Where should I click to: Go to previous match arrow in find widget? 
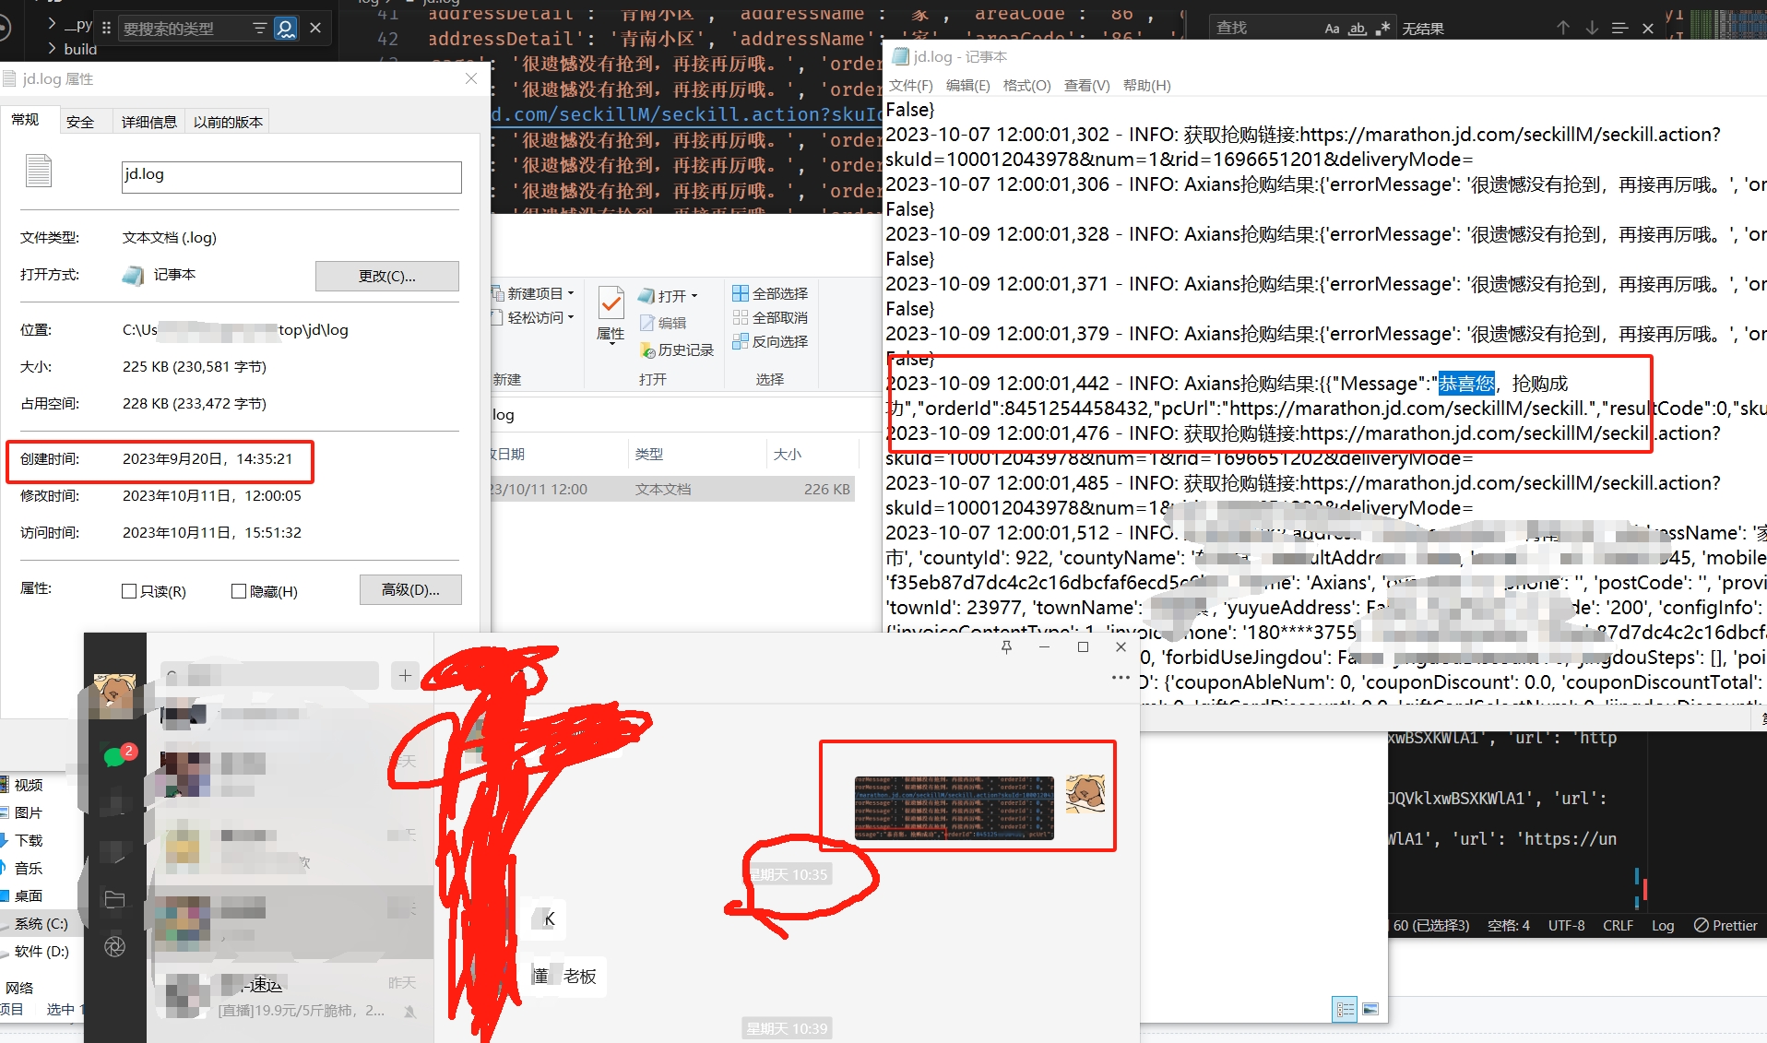1563,29
